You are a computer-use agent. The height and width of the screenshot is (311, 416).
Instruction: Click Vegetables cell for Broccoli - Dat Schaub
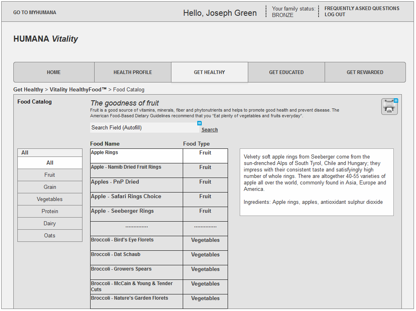click(x=205, y=258)
